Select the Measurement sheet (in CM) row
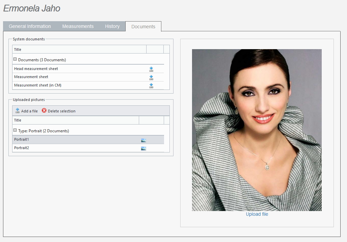 [88, 85]
